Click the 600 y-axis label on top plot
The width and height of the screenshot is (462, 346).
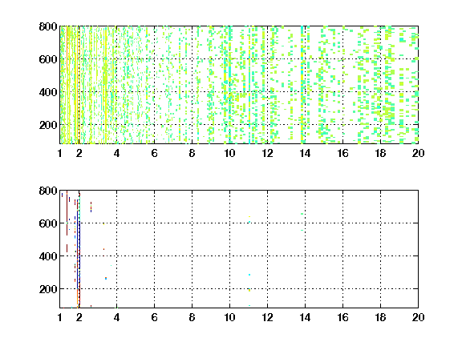click(48, 59)
